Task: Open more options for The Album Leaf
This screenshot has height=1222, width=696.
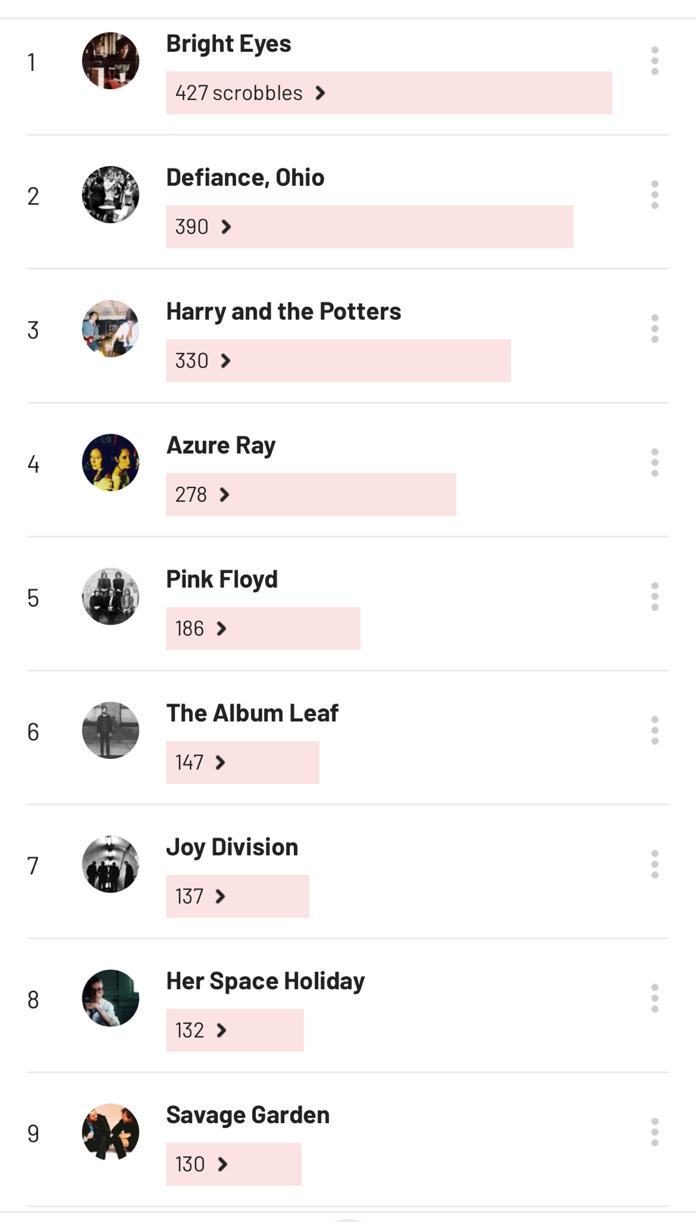Action: [x=654, y=730]
